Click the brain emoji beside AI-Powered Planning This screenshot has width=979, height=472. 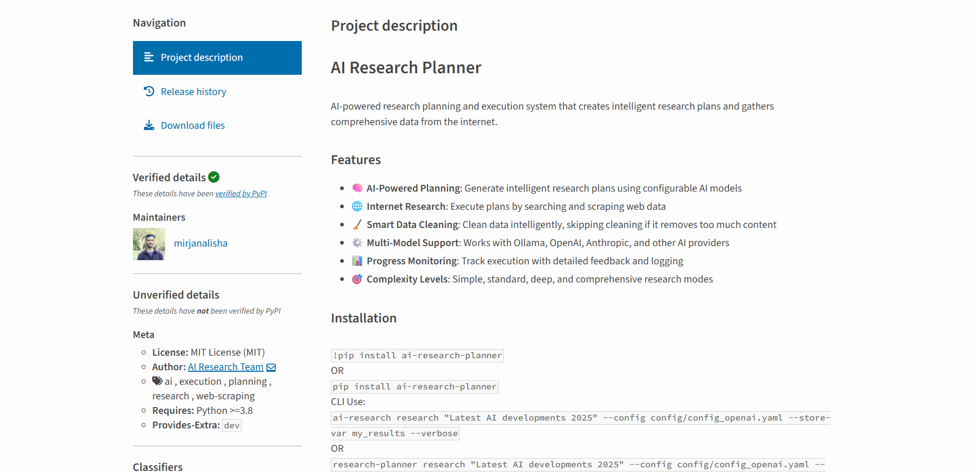tap(357, 188)
